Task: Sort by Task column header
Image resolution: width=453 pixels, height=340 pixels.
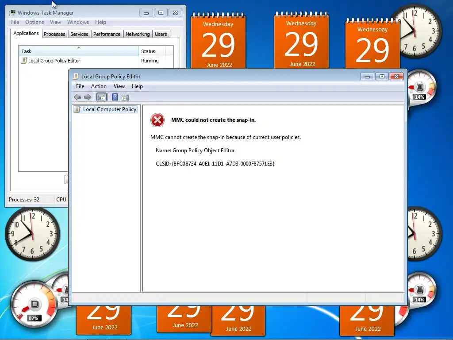Action: 79,51
